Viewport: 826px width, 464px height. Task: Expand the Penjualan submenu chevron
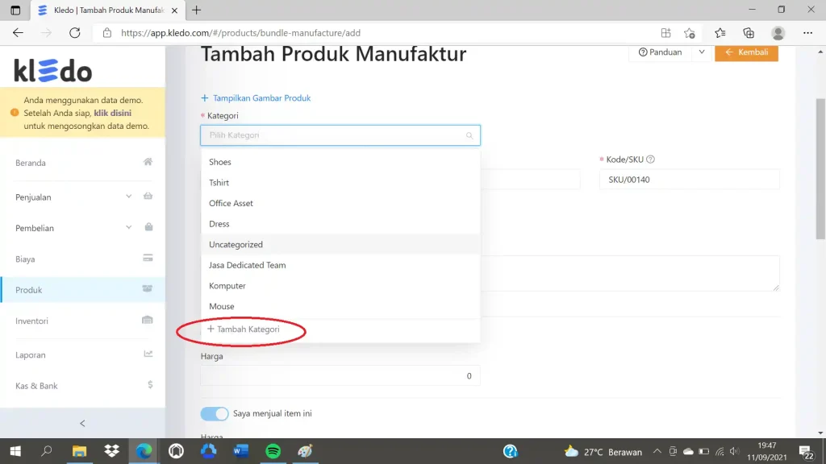[x=128, y=197]
